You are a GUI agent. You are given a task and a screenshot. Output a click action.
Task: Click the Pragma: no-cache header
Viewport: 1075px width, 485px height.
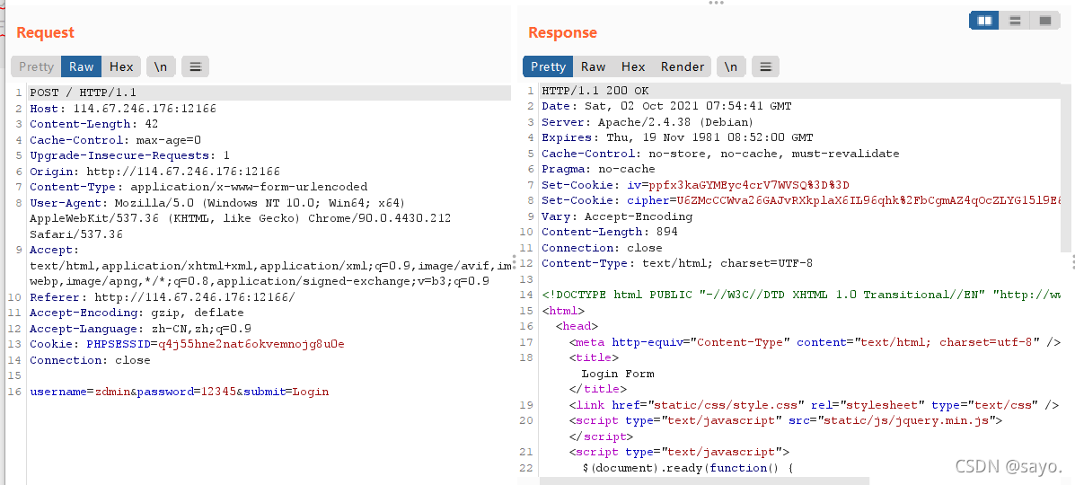coord(598,170)
